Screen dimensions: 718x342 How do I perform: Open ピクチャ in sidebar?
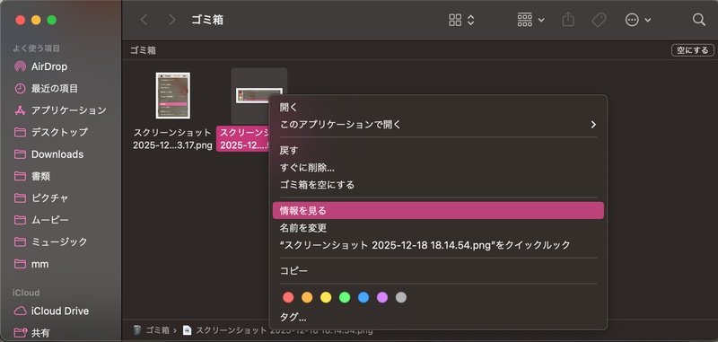pos(50,198)
